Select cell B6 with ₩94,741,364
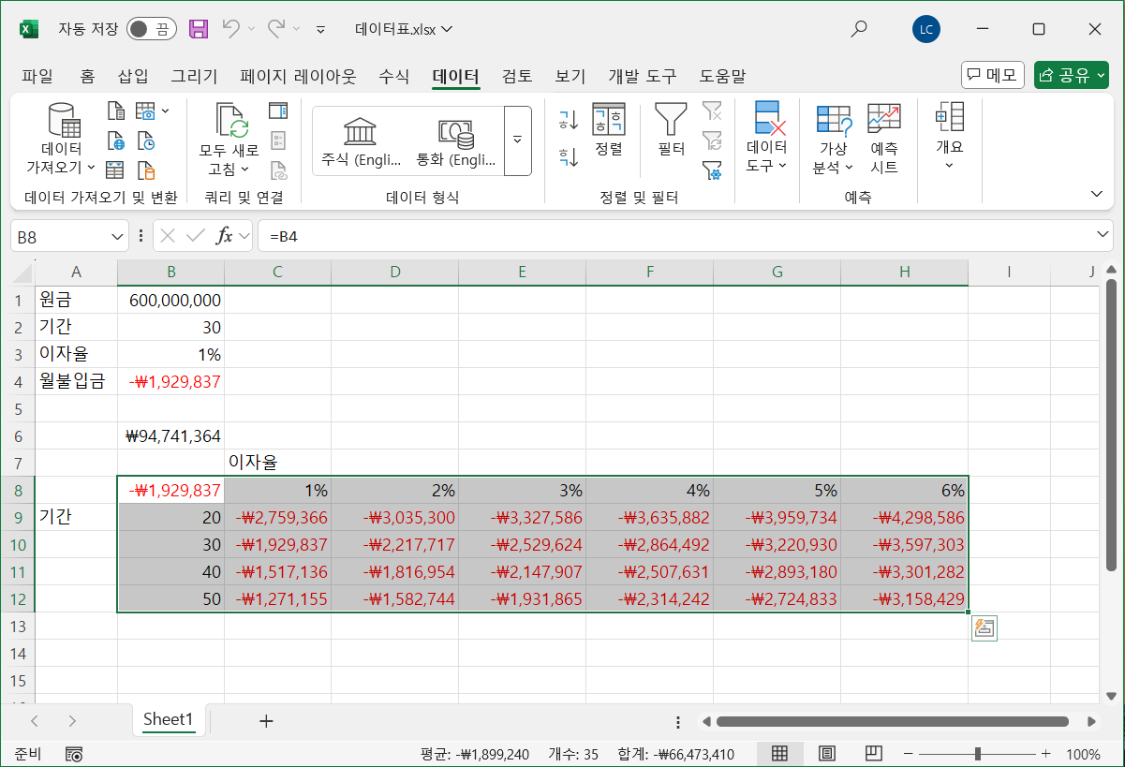The image size is (1125, 767). (171, 435)
